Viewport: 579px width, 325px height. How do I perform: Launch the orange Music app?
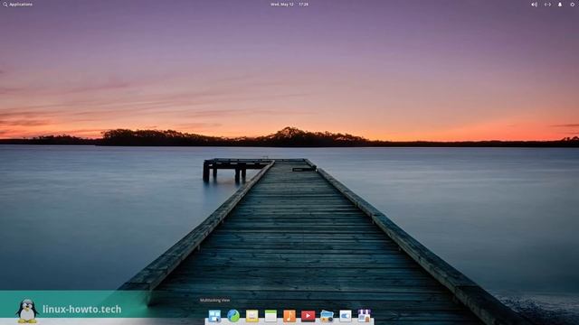pyautogui.click(x=289, y=316)
